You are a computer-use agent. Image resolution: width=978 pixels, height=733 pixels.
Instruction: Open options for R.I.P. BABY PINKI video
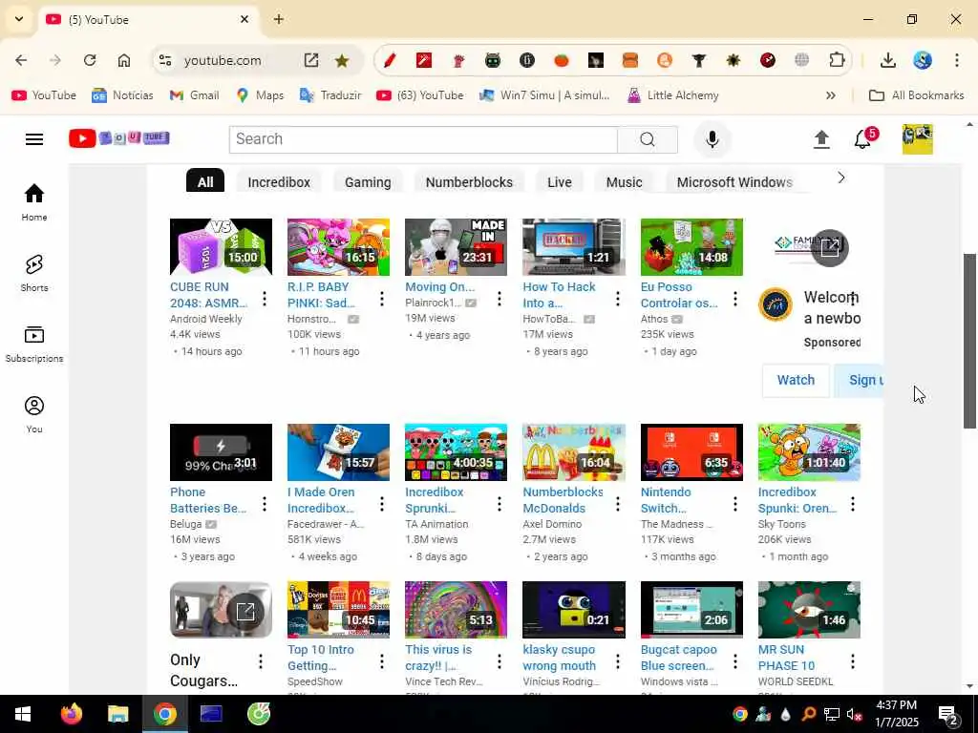click(382, 299)
